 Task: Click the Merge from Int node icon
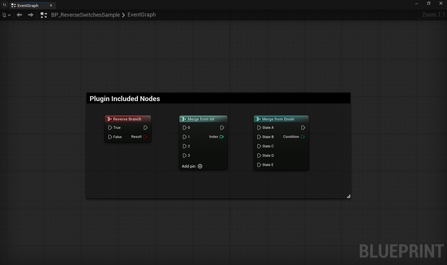tap(184, 119)
